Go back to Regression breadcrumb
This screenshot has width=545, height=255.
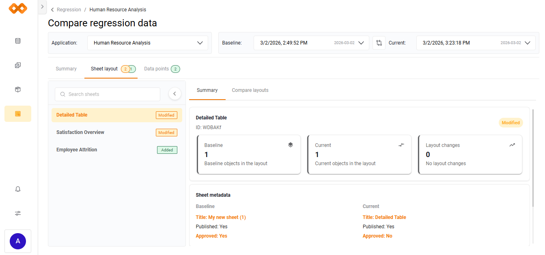[x=69, y=10]
